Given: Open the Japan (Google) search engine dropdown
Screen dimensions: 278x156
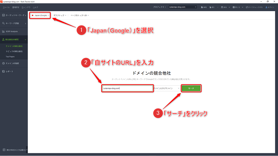Looking at the screenshot, I should tap(41, 15).
